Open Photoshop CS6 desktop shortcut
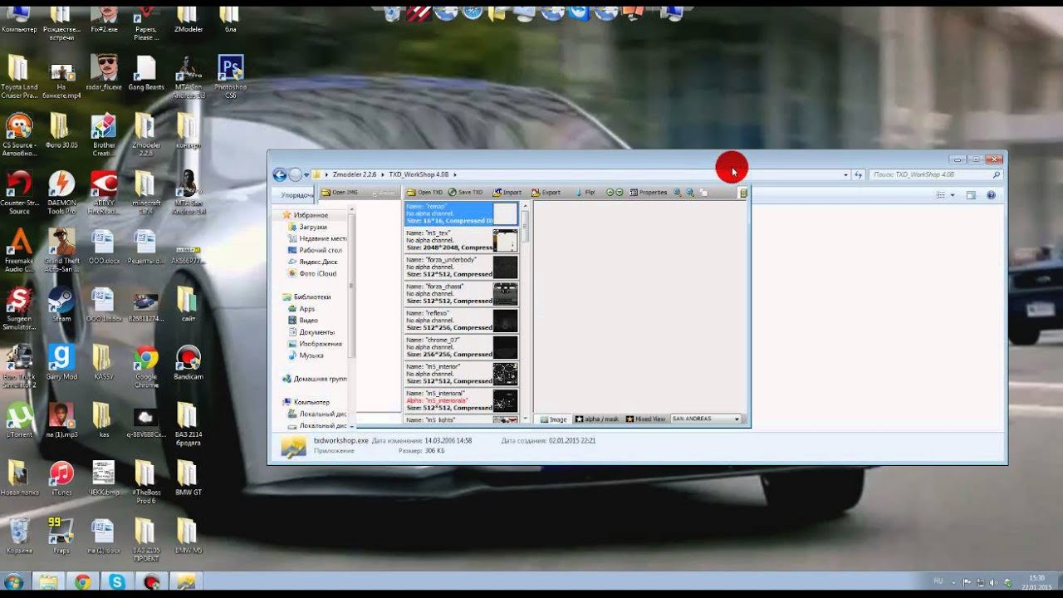1063x598 pixels. [x=230, y=77]
